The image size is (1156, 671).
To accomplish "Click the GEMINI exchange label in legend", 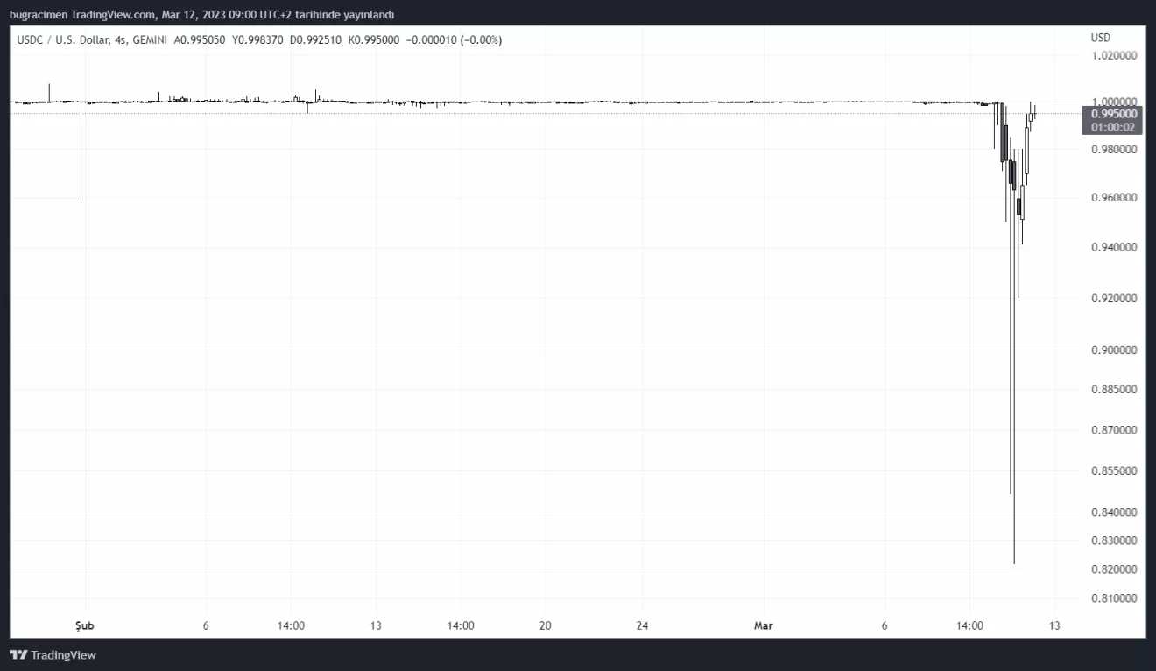I will 150,39.
